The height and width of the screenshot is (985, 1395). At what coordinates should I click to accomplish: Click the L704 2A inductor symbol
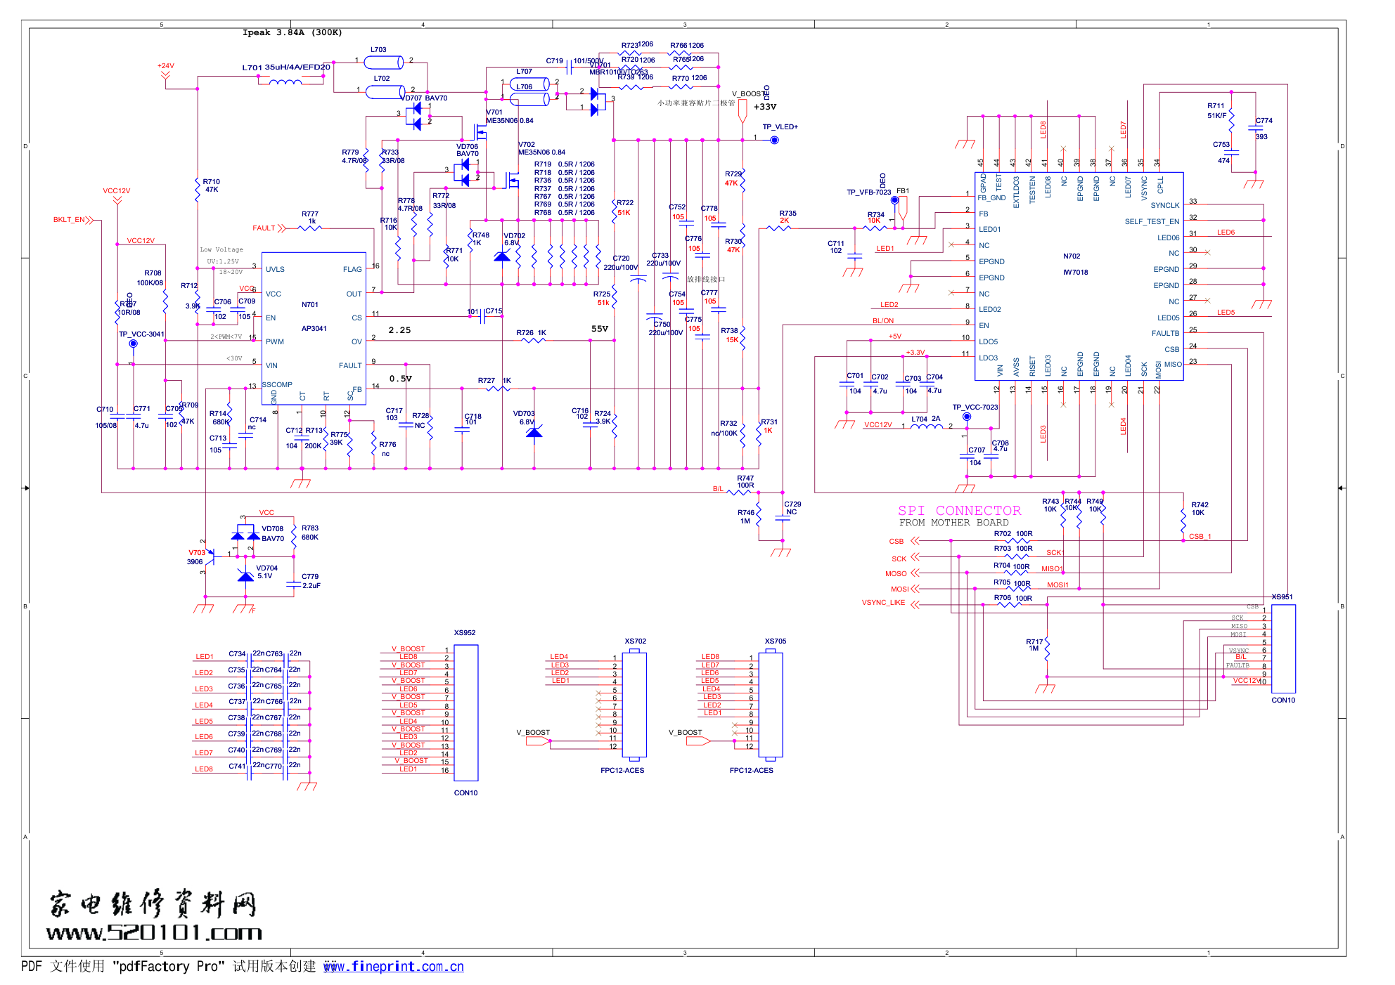[x=927, y=426]
